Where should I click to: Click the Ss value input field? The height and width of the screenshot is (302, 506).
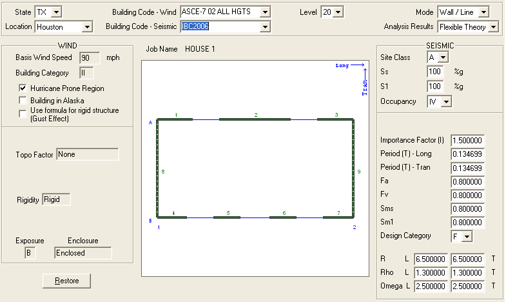pyautogui.click(x=436, y=72)
